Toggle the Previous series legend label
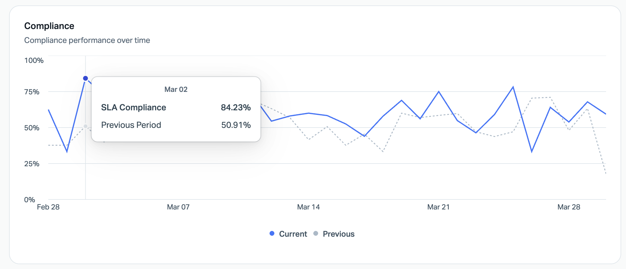The width and height of the screenshot is (626, 269). [x=339, y=234]
